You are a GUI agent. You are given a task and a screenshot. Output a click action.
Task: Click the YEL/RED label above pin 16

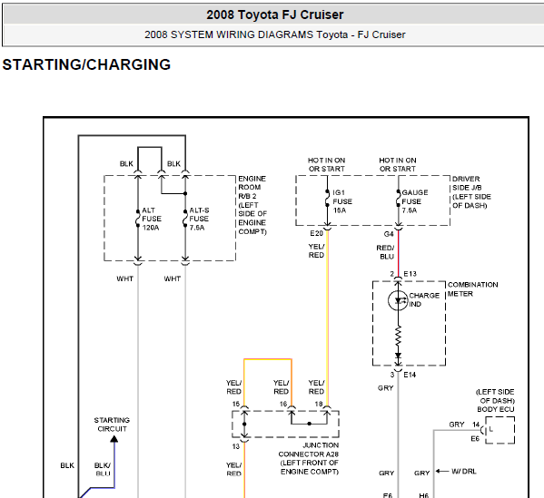tap(281, 387)
